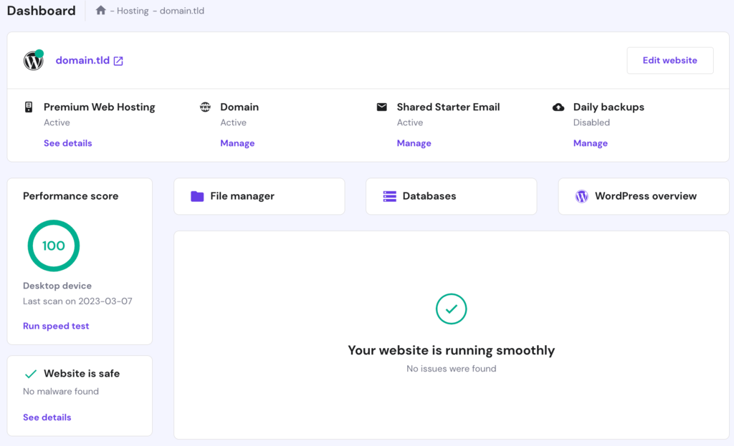The width and height of the screenshot is (734, 446).
Task: Click the server icon next to Premium Web Hosting
Action: [27, 107]
